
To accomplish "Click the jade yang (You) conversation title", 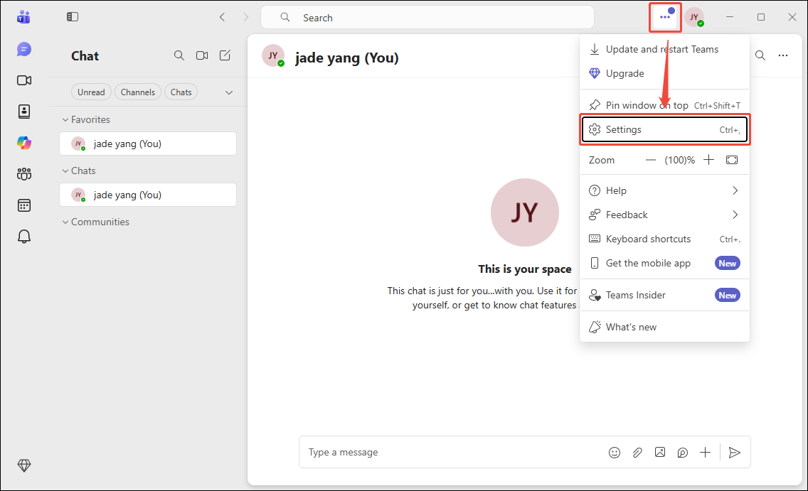I will click(x=347, y=58).
